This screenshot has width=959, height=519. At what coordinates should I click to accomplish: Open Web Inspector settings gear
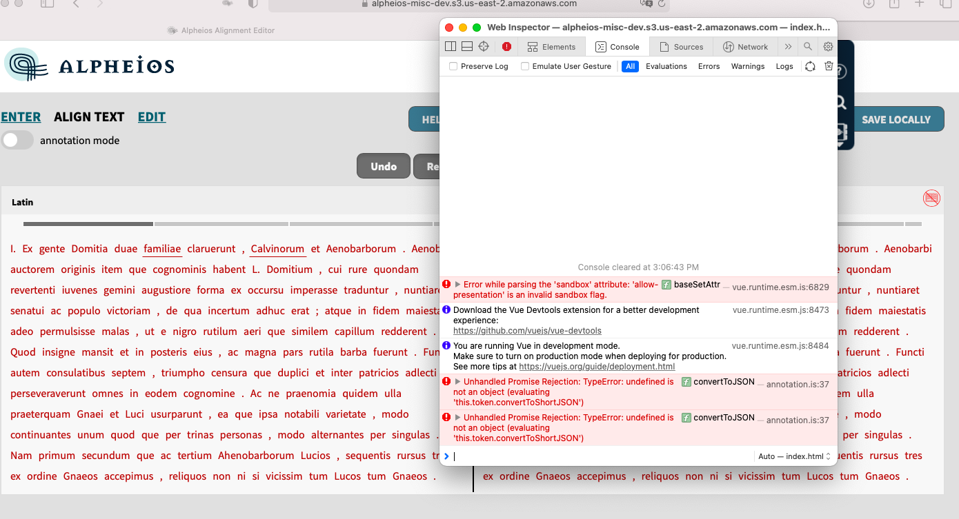(827, 46)
